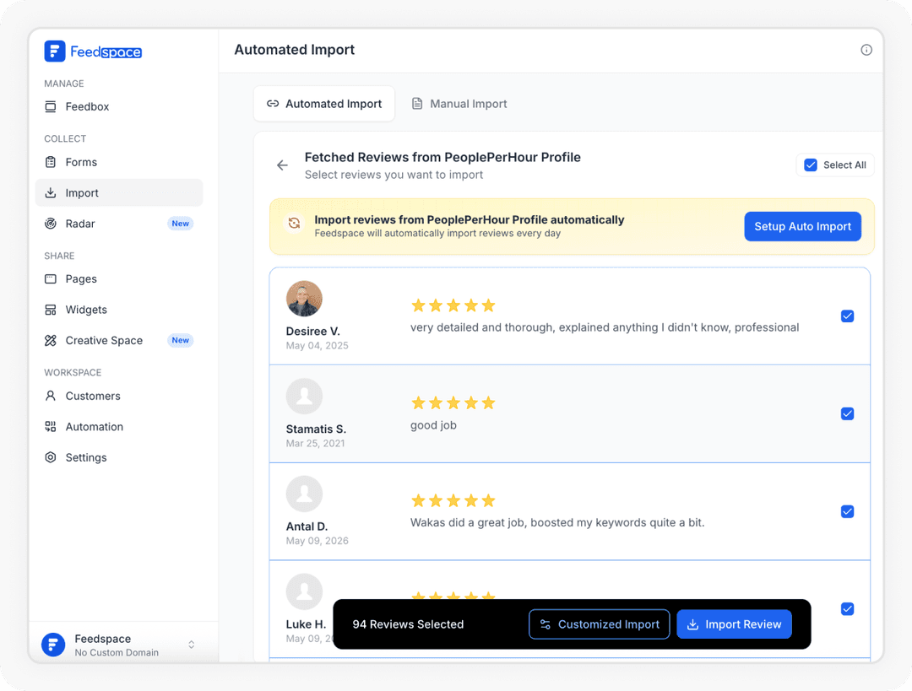The image size is (912, 691).
Task: Click Import Review button
Action: click(x=734, y=624)
